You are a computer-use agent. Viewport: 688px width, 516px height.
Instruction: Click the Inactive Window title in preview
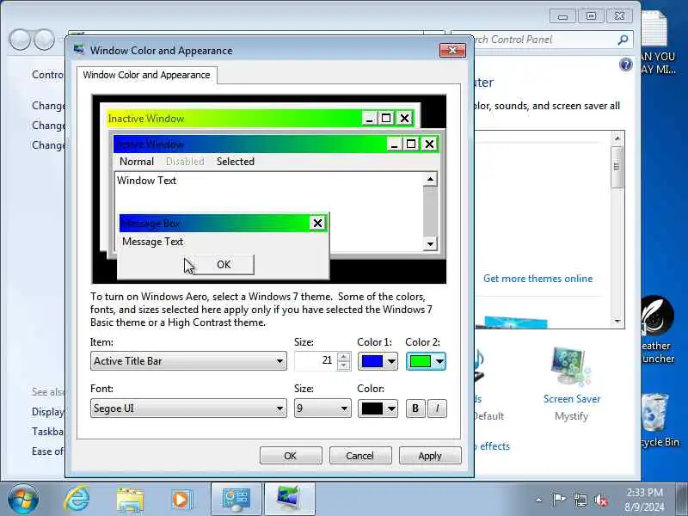click(x=146, y=119)
